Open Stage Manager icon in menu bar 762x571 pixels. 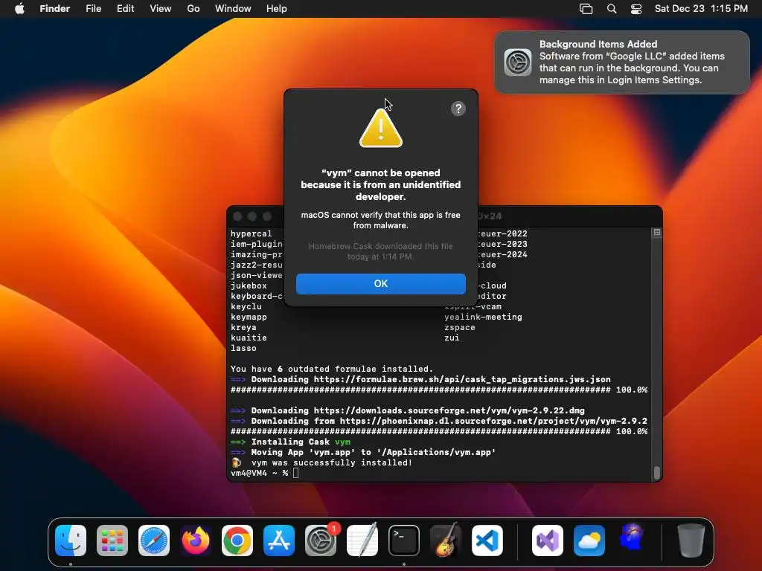pyautogui.click(x=586, y=9)
